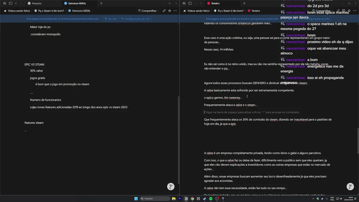Open Spotify from the taskbar
The width and height of the screenshot is (359, 202).
coord(211,199)
